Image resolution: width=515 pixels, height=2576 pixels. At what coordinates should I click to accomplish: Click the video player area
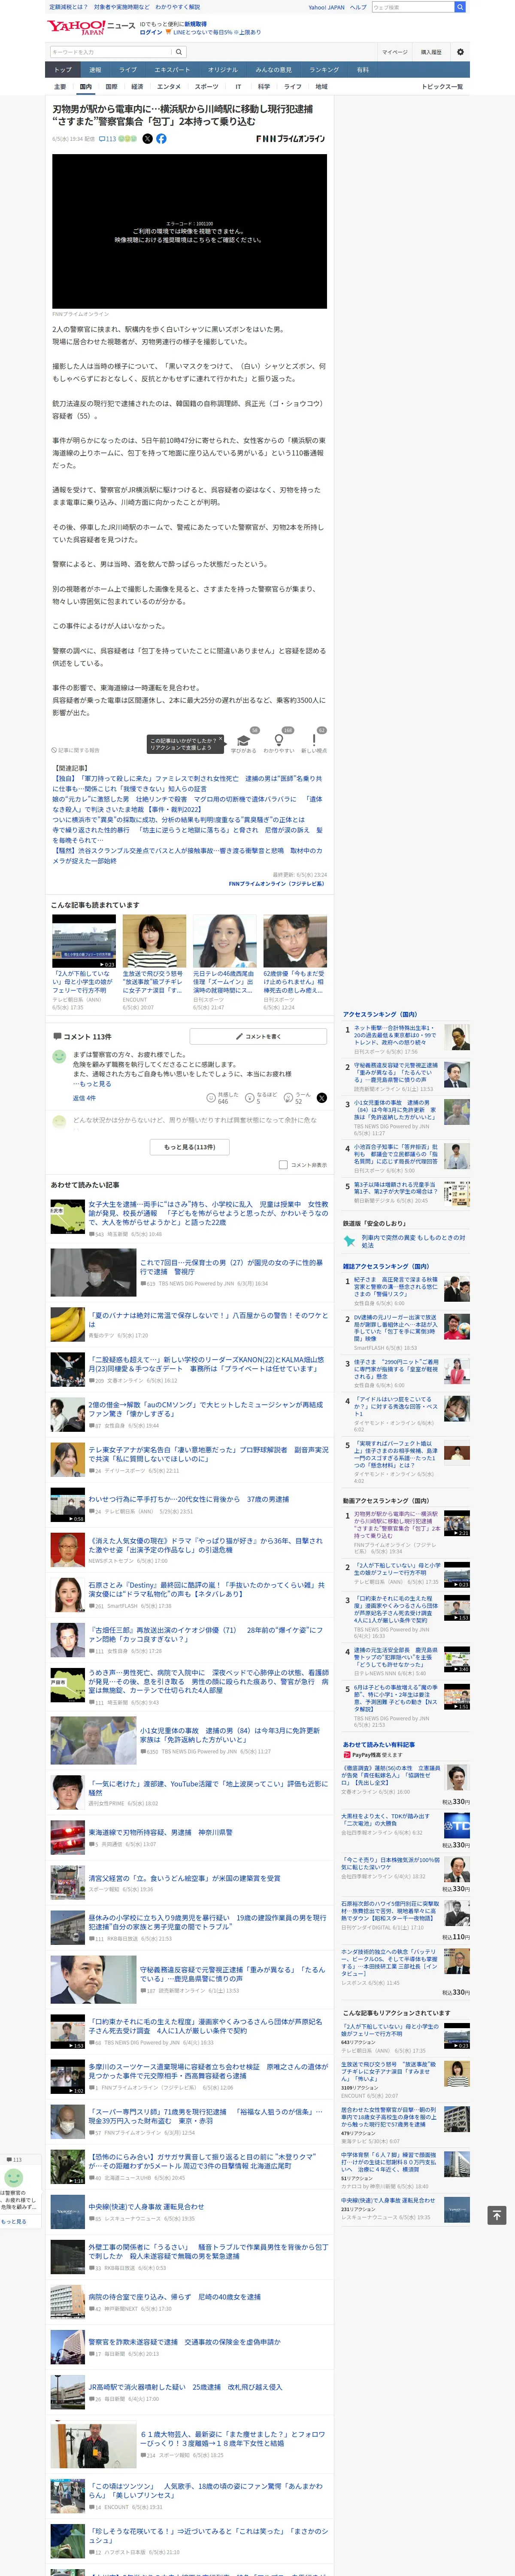point(190,231)
